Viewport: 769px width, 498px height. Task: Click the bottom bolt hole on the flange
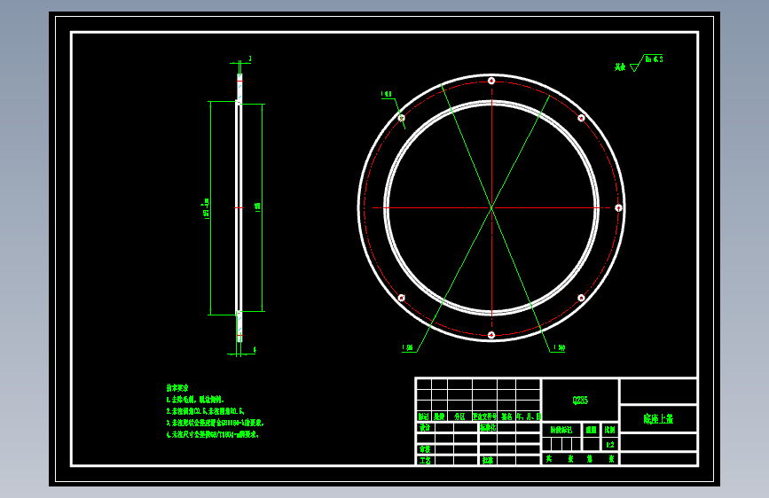[491, 335]
